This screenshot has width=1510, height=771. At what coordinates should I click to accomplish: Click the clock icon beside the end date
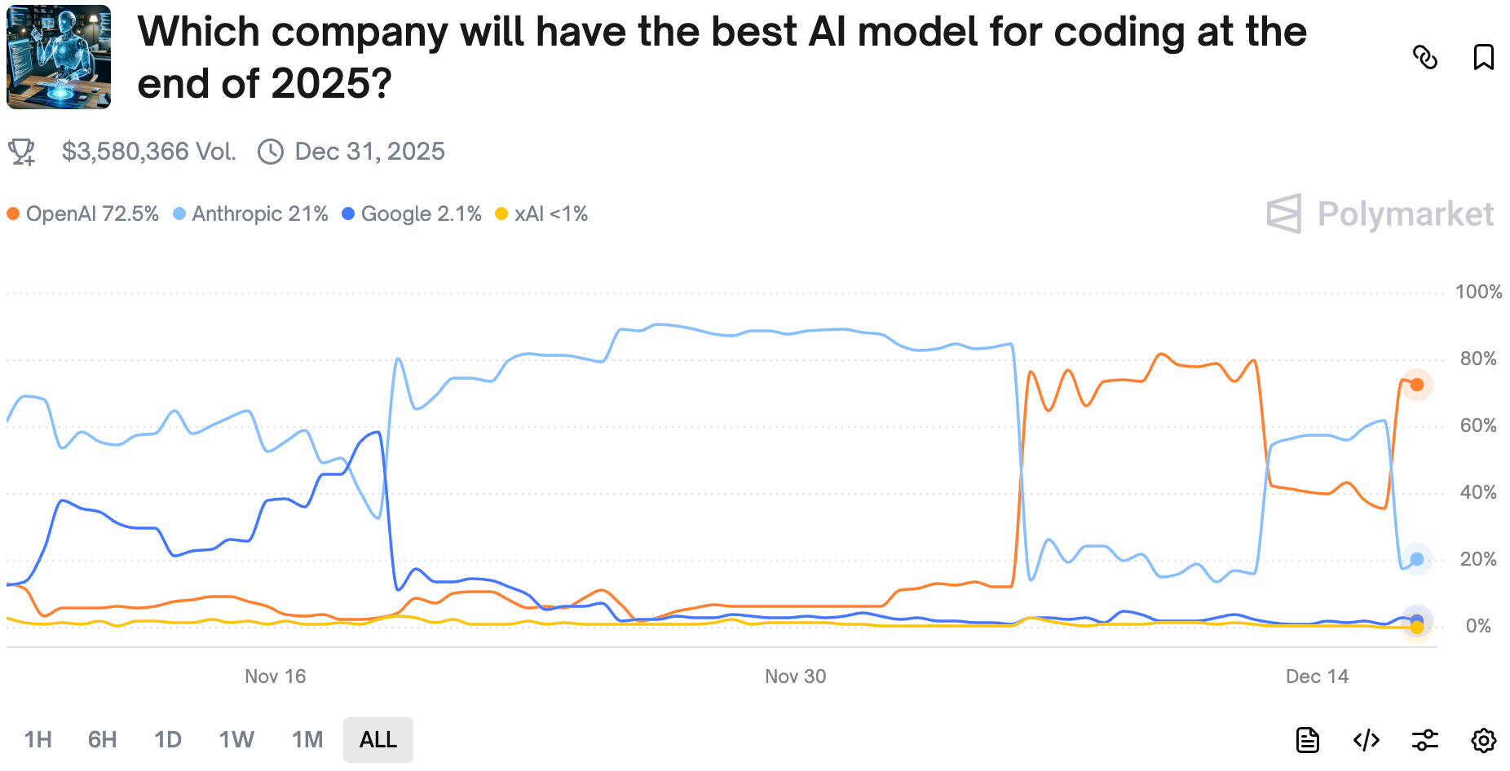[271, 152]
